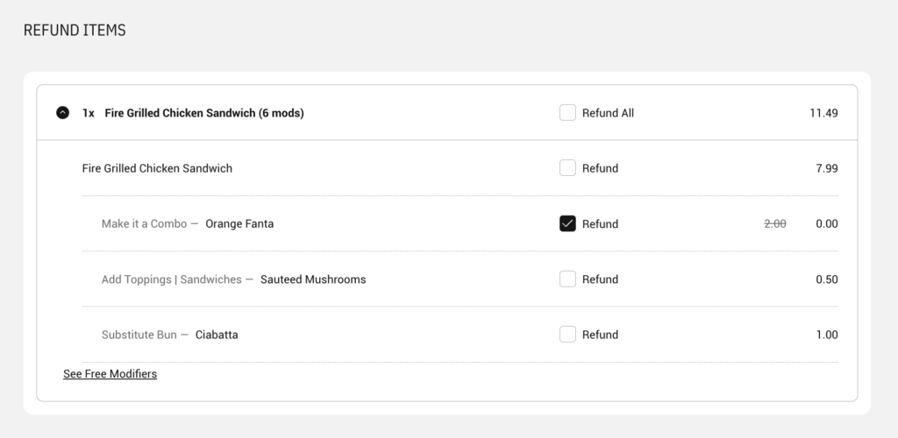Open the See Free Modifiers link
The image size is (898, 438).
tap(110, 374)
